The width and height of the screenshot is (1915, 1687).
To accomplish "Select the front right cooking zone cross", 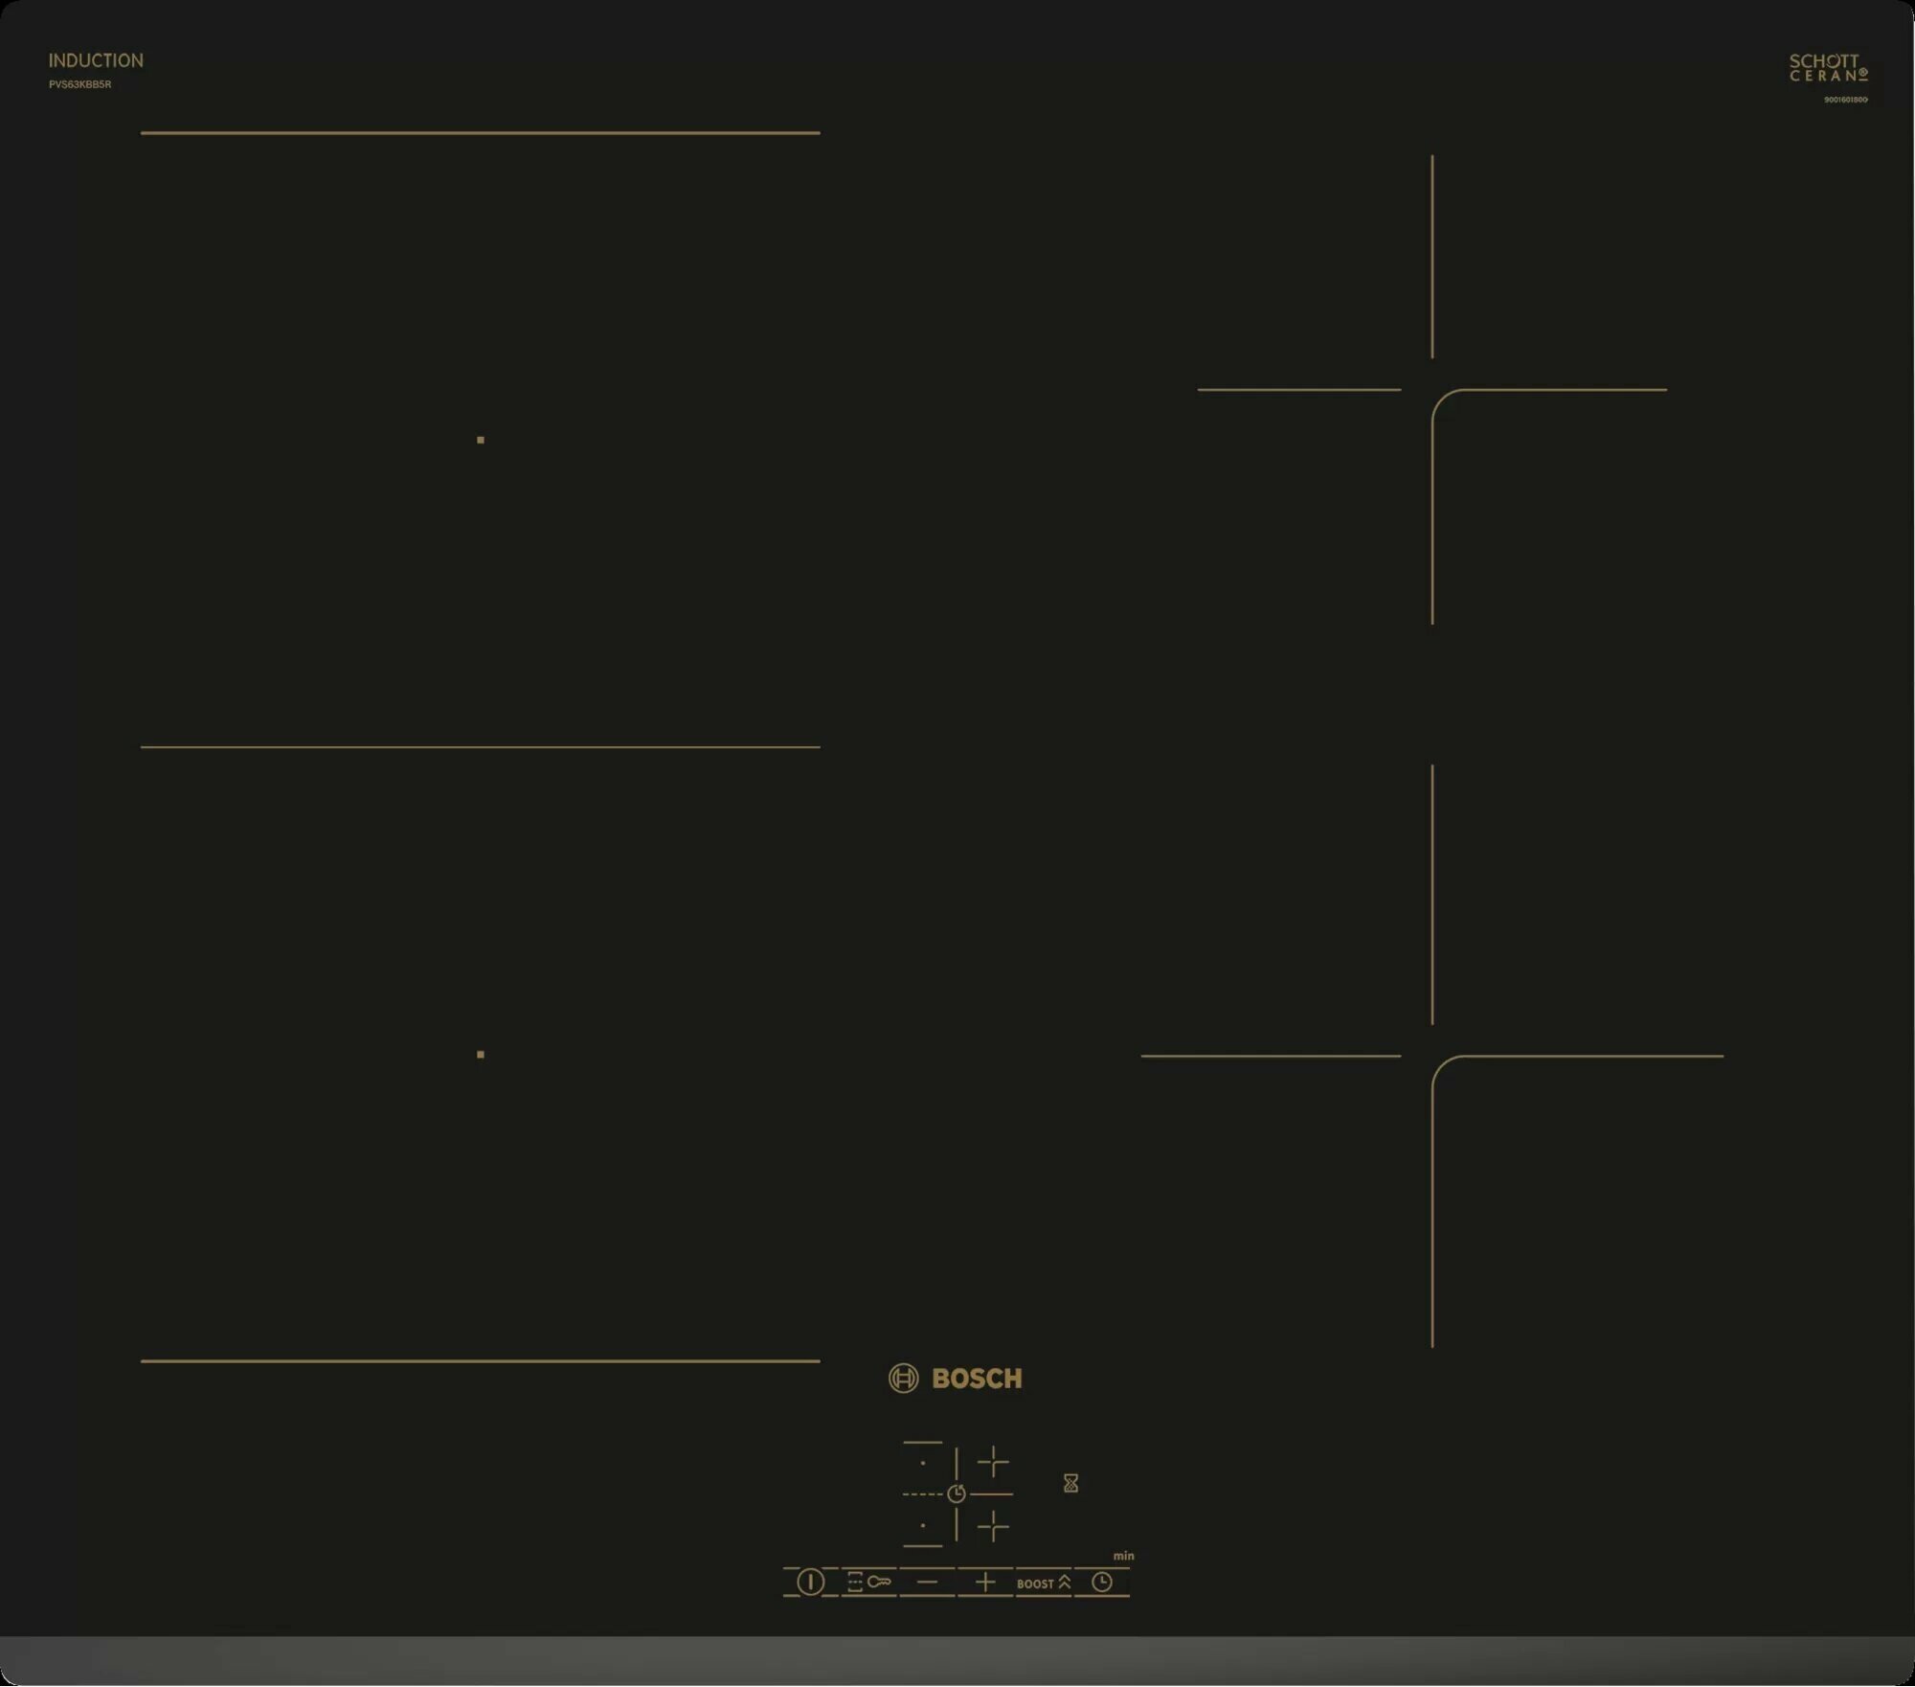I will click(x=993, y=1526).
